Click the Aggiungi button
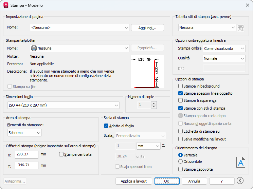 [x=147, y=28]
